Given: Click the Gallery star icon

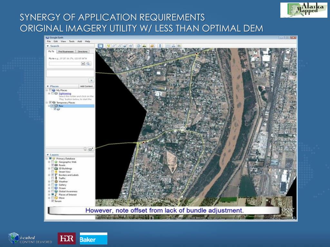Looking at the screenshot, I should pyautogui.click(x=56, y=185).
